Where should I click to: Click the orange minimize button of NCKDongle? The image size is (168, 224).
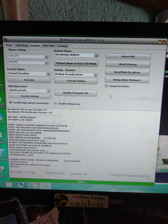(x=160, y=41)
